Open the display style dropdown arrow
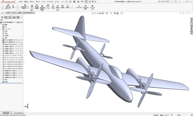Image resolution: width=193 pixels, height=116 pixels. 109,13
